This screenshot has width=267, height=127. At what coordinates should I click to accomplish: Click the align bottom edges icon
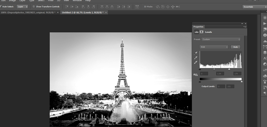[x=77, y=7]
